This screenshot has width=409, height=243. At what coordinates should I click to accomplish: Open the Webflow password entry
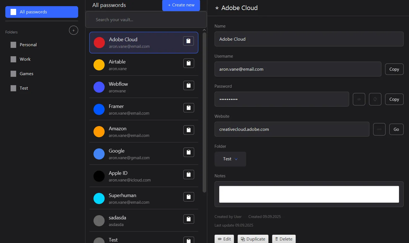click(144, 87)
